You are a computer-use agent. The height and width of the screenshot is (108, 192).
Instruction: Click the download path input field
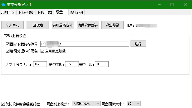[85, 44]
